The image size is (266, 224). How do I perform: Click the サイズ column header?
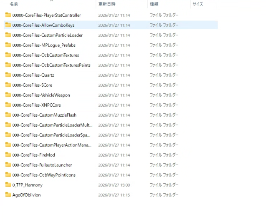pos(198,4)
